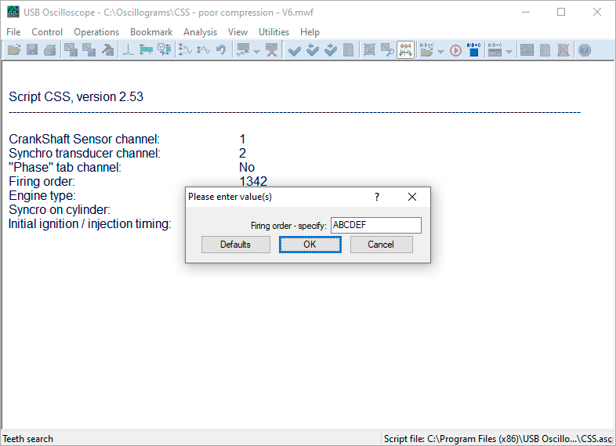Click the report document page icon

545,50
